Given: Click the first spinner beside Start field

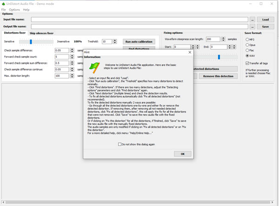Looking at the screenshot, I should pos(193,47).
